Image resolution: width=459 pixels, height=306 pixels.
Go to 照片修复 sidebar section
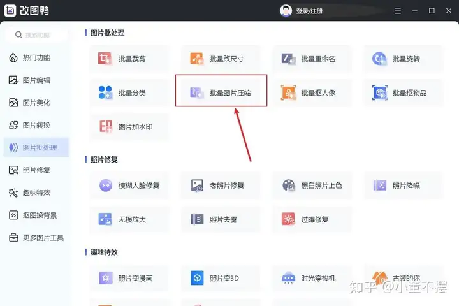(36, 170)
